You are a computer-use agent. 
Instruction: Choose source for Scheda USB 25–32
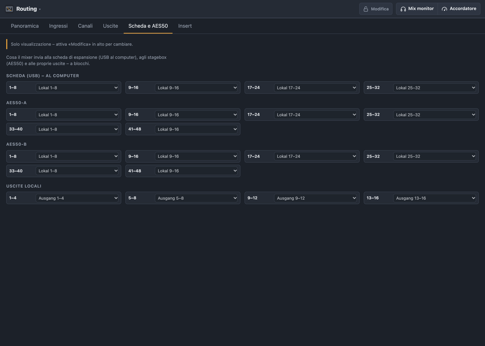click(435, 88)
